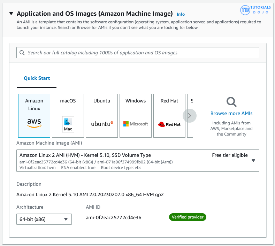Switch to the Quick Start tab
Image resolution: width=275 pixels, height=246 pixels.
click(x=37, y=78)
